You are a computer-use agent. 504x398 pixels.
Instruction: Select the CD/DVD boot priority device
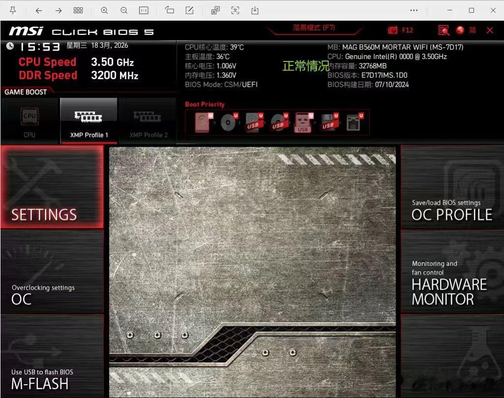tap(229, 122)
